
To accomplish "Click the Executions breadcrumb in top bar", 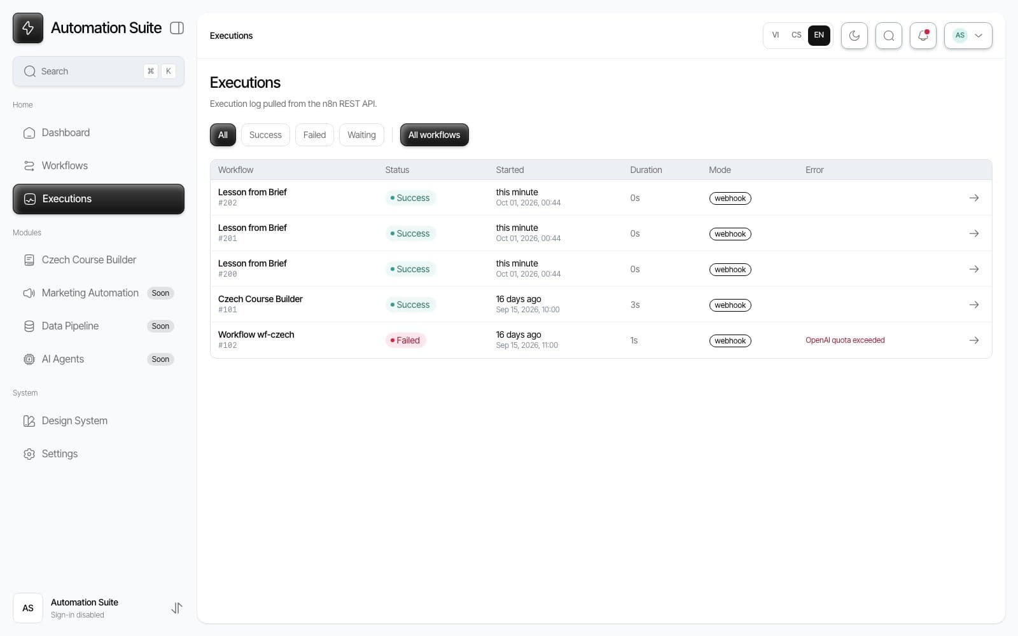I will click(x=231, y=36).
